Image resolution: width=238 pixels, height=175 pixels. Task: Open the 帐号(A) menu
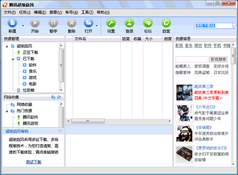click(71, 12)
